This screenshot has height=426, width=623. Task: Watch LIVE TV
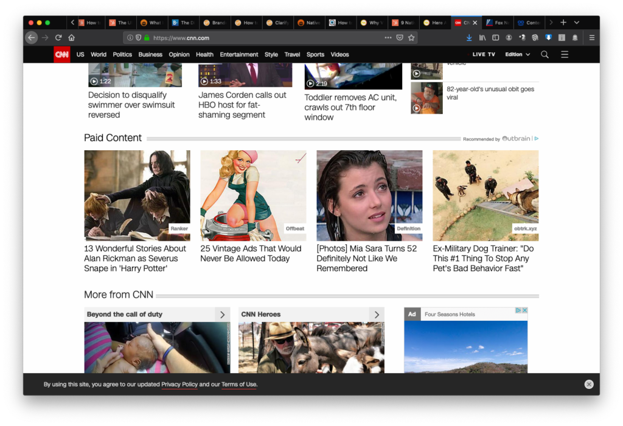click(x=484, y=55)
